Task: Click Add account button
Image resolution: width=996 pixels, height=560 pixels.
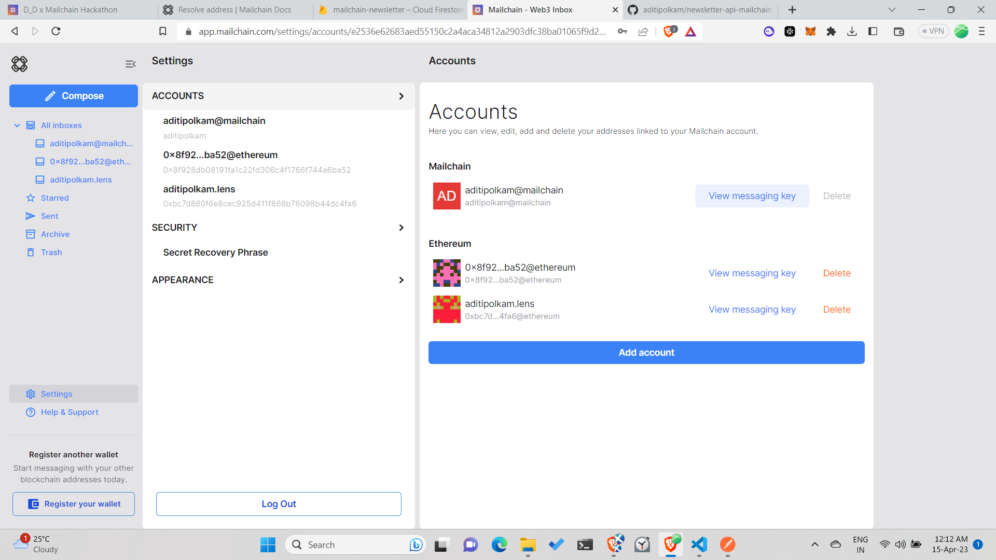Action: (x=646, y=352)
